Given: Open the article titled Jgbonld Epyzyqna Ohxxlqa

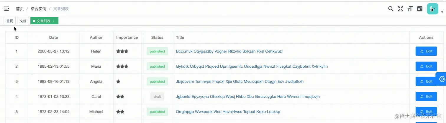Looking at the screenshot, I should point(248,97).
